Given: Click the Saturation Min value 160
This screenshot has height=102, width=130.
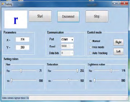Looking at the screenshot, I should coord(82,81).
